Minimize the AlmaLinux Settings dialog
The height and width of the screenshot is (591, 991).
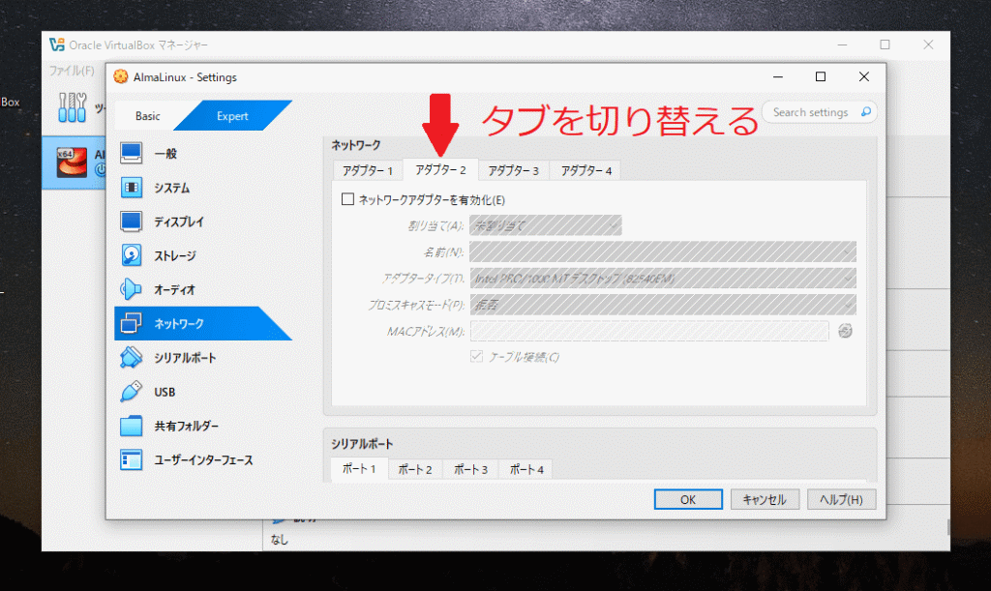point(778,77)
